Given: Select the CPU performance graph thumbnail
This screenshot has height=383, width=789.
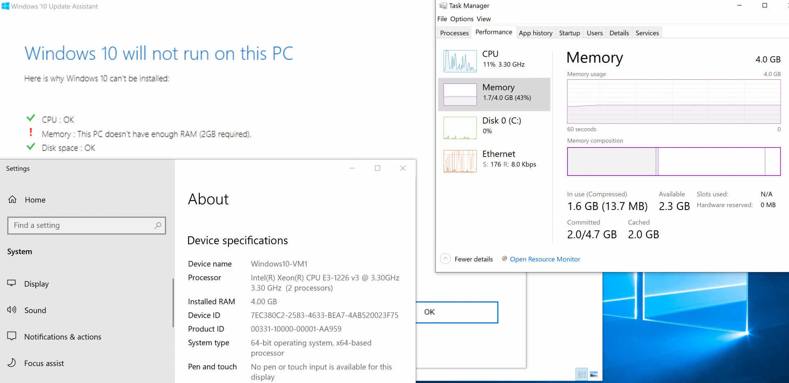Looking at the screenshot, I should pyautogui.click(x=460, y=61).
